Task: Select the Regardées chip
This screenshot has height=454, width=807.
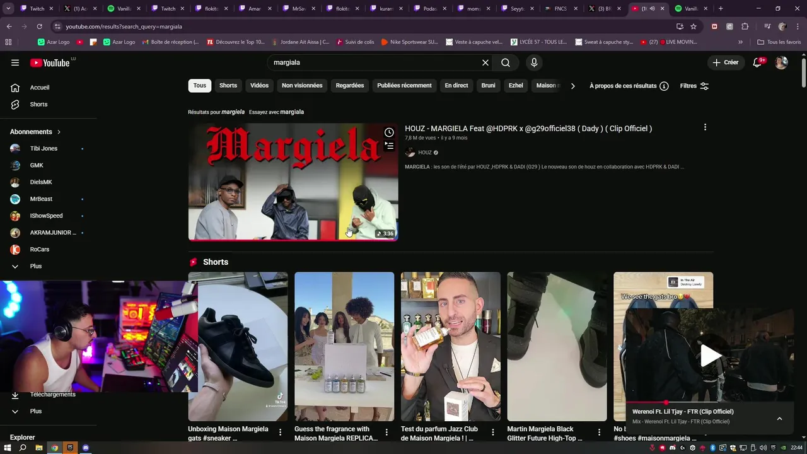Action: [x=350, y=86]
